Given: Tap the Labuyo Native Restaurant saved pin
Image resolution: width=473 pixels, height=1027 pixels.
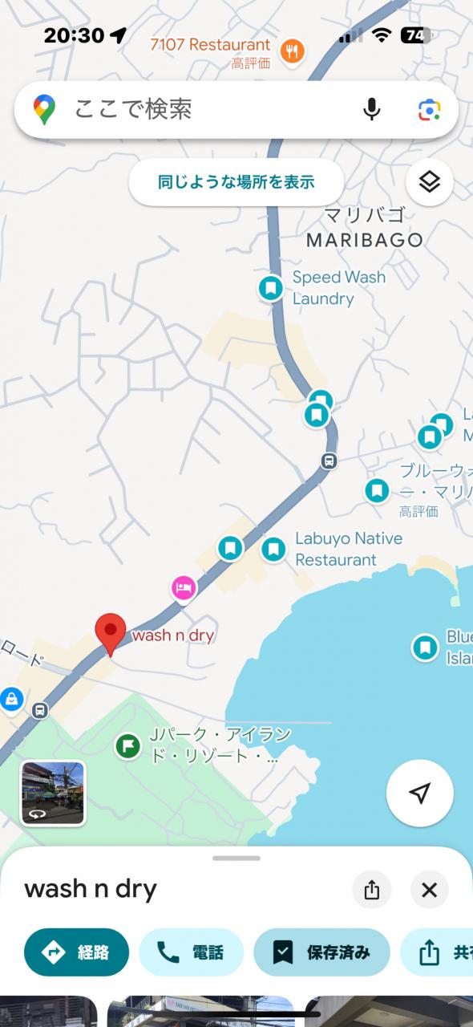Looking at the screenshot, I should tap(273, 550).
